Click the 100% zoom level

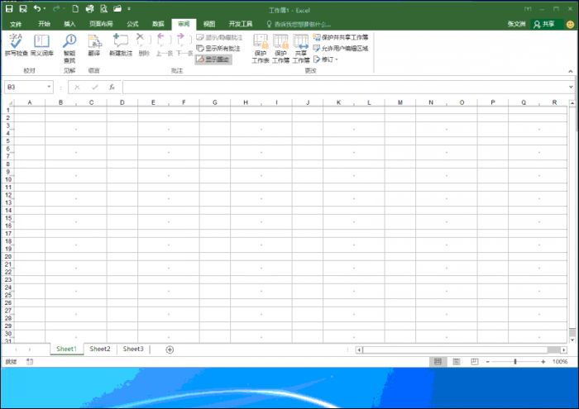560,362
